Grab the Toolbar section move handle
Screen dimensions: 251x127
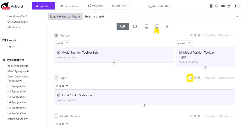click(56, 35)
